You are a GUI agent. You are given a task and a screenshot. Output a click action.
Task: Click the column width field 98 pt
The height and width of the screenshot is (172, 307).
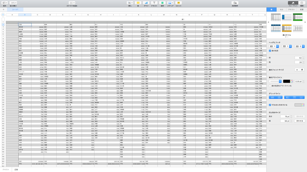(x=285, y=121)
